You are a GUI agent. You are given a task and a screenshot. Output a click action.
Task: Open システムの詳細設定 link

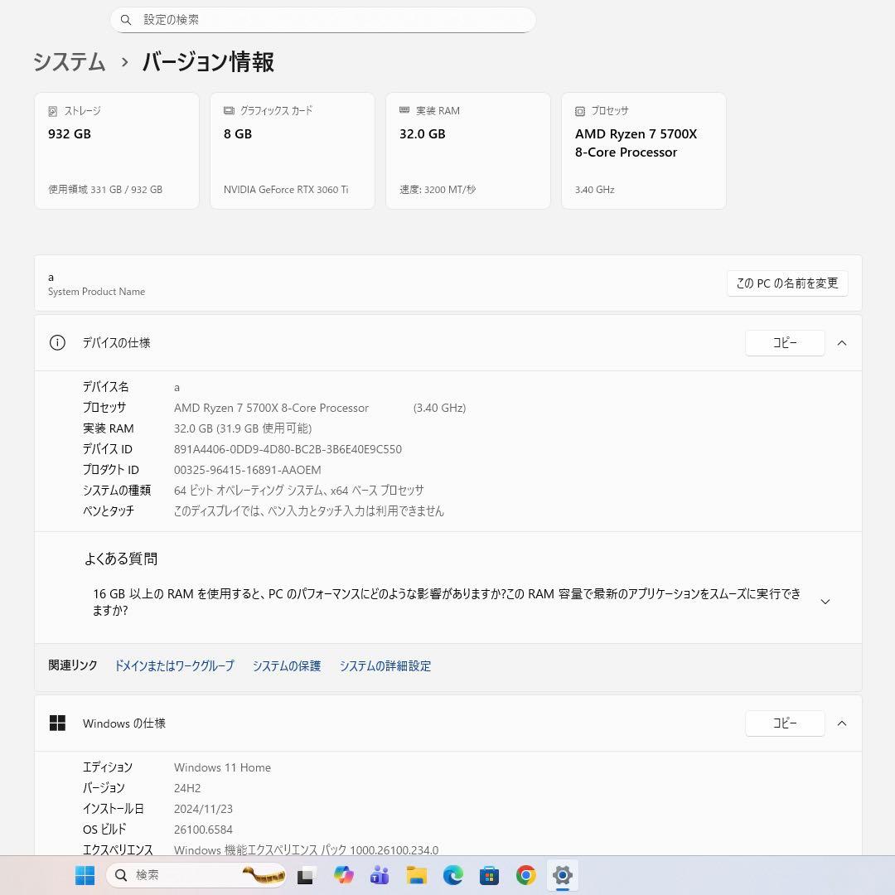[x=385, y=665]
